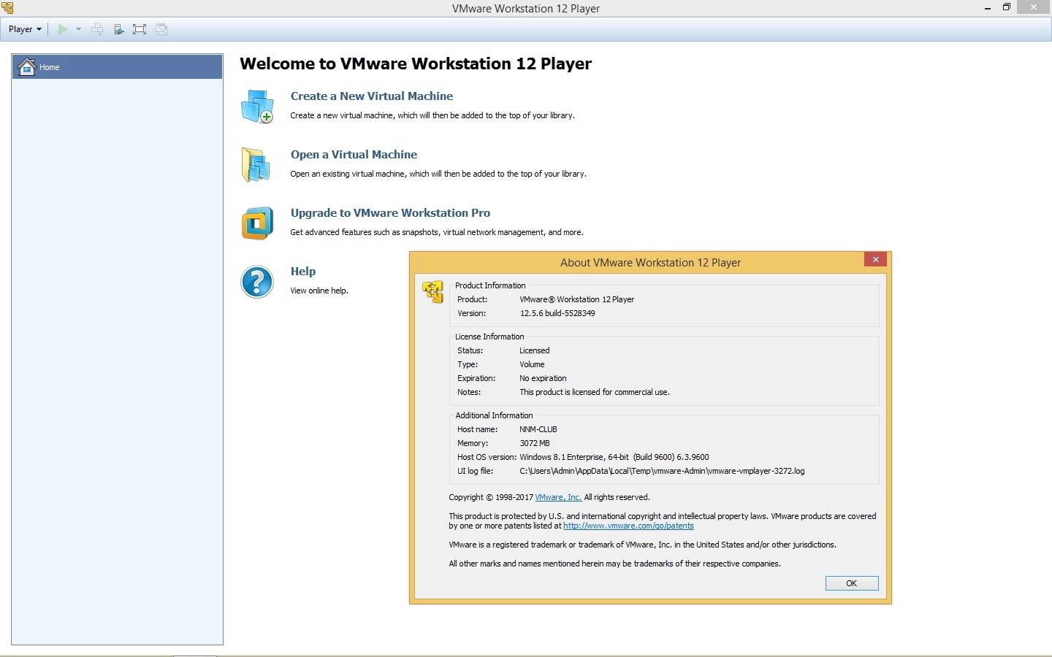
Task: Click license type value Volume
Action: [x=532, y=364]
